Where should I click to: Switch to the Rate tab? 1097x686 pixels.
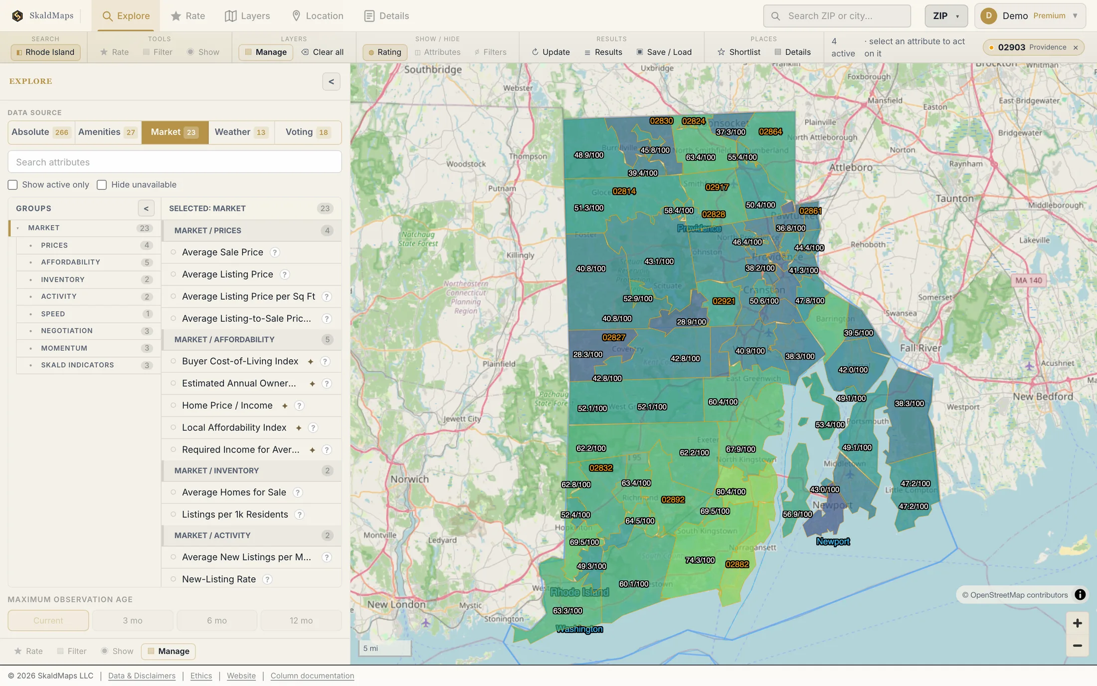[187, 16]
